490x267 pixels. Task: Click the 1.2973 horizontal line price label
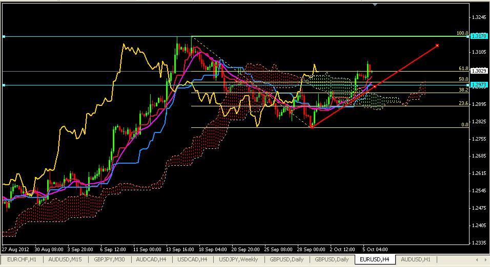coord(479,85)
